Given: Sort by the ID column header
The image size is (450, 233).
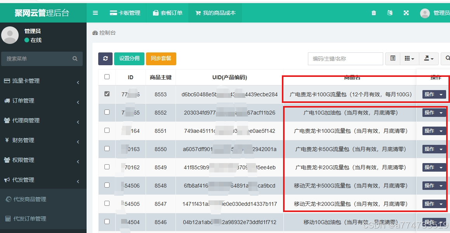Looking at the screenshot, I should (130, 78).
